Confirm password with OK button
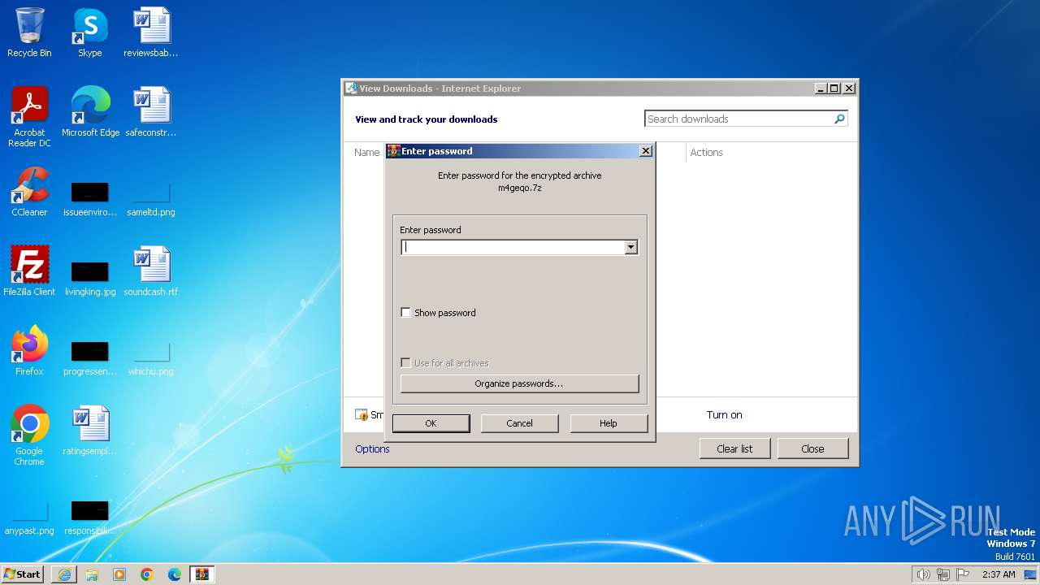The width and height of the screenshot is (1040, 585). (x=431, y=423)
